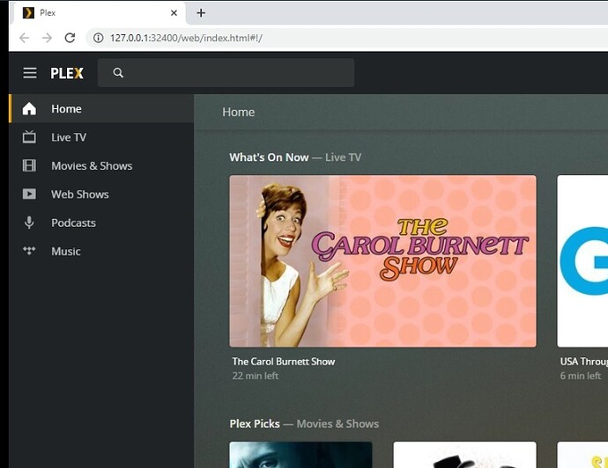Click the Music Tidal icon

tap(29, 251)
